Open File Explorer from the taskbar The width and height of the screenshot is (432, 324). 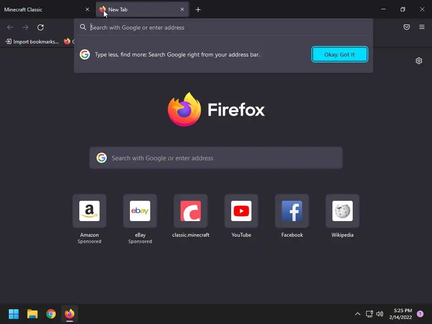[x=32, y=314]
